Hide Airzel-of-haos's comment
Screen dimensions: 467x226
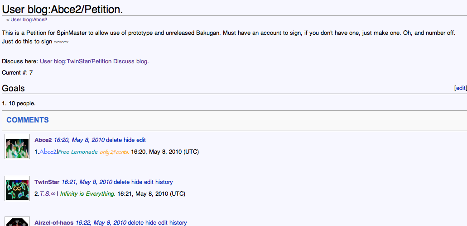tap(151, 222)
